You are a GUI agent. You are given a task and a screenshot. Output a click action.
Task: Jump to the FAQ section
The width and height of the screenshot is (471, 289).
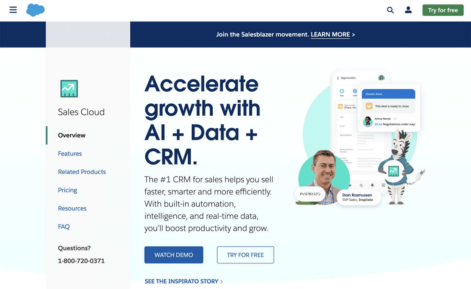(64, 226)
